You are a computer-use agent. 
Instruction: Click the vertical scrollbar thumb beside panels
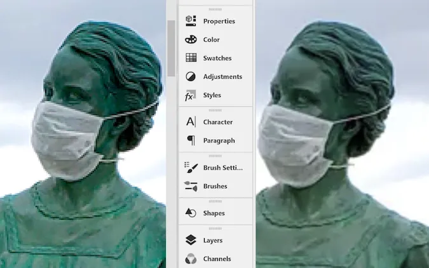click(171, 48)
